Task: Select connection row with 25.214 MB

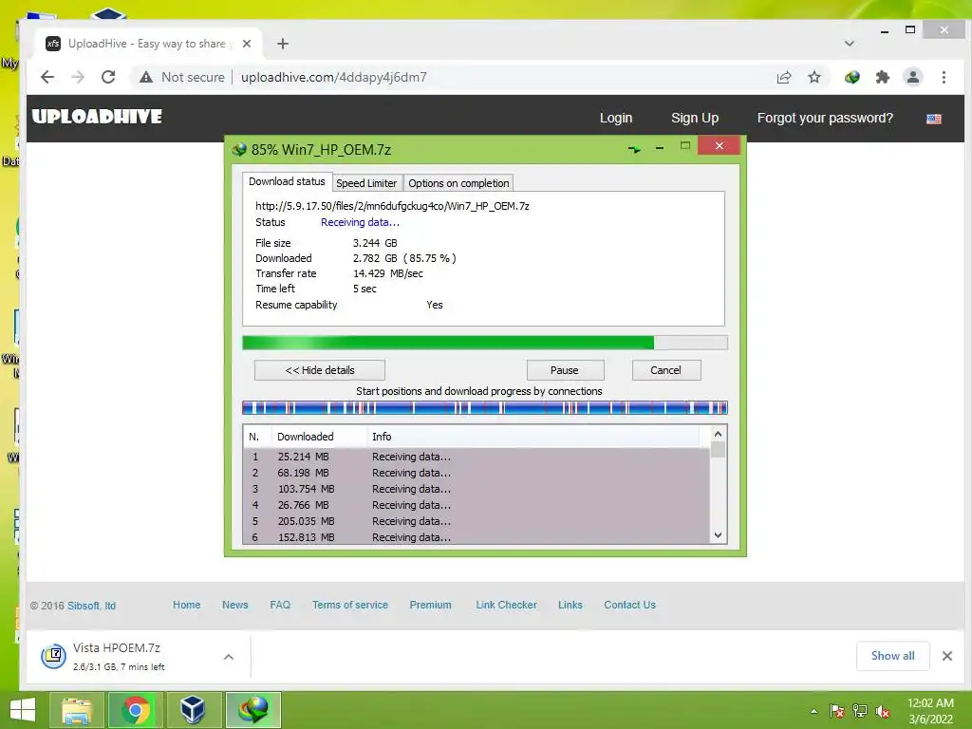Action: click(x=477, y=457)
